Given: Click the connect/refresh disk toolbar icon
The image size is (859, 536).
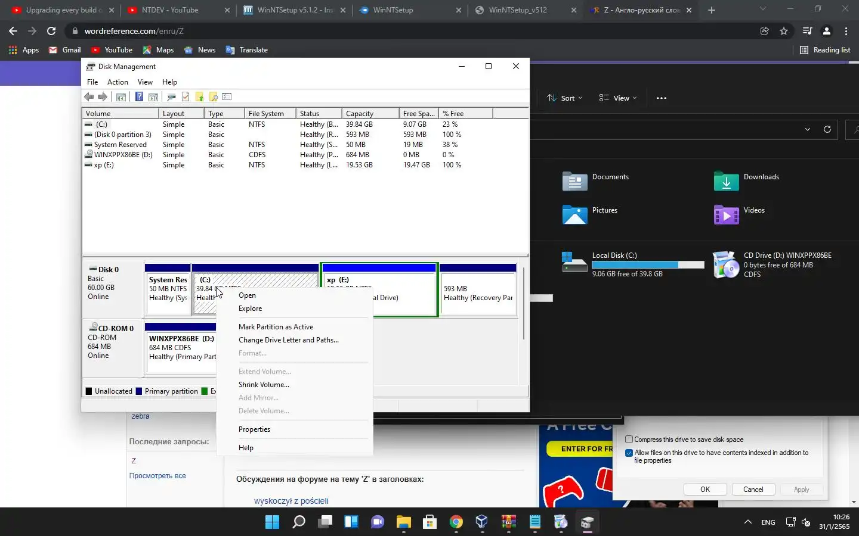Looking at the screenshot, I should [172, 97].
